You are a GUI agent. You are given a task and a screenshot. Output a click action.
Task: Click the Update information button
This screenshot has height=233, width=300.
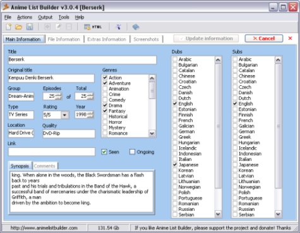coord(206,39)
